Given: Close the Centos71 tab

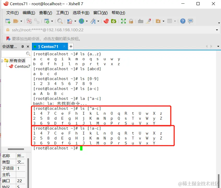Looking at the screenshot, I should pyautogui.click(x=64, y=46).
